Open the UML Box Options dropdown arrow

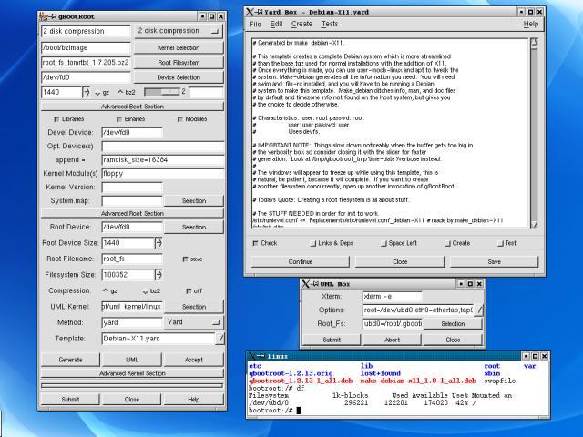479,310
